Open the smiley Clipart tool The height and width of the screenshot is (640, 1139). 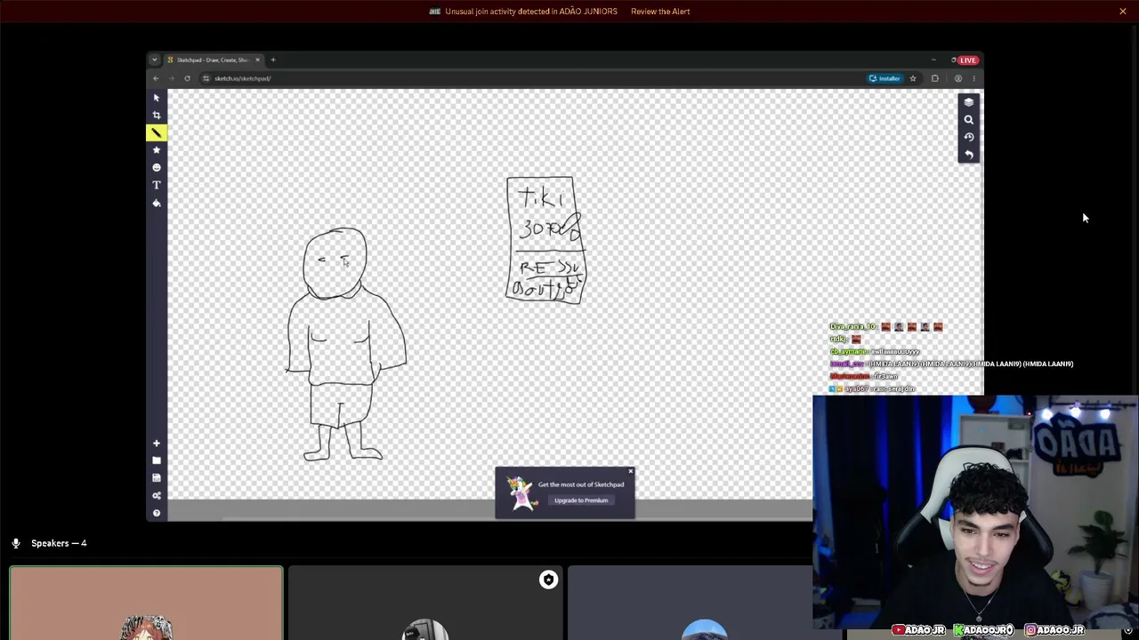[157, 167]
